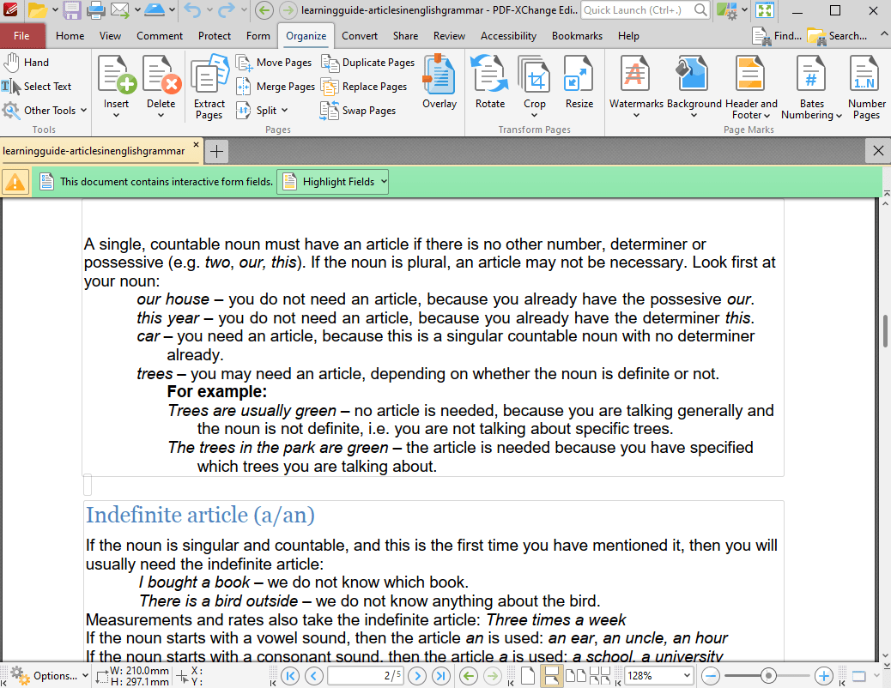Select the Resize pages tool
The height and width of the screenshot is (688, 891).
click(x=579, y=83)
